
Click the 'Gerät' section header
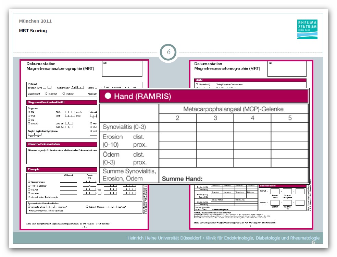tap(250, 80)
